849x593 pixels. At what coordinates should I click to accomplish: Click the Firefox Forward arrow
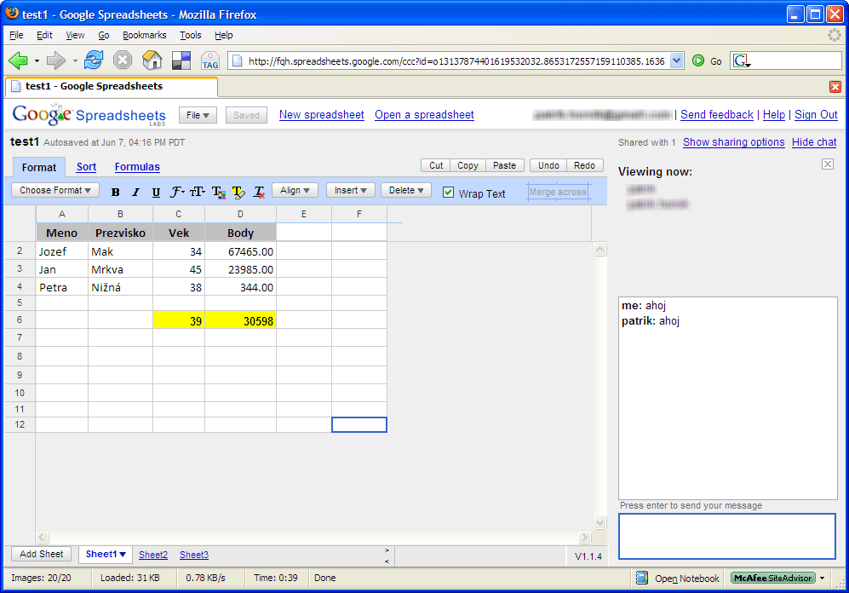(55, 60)
